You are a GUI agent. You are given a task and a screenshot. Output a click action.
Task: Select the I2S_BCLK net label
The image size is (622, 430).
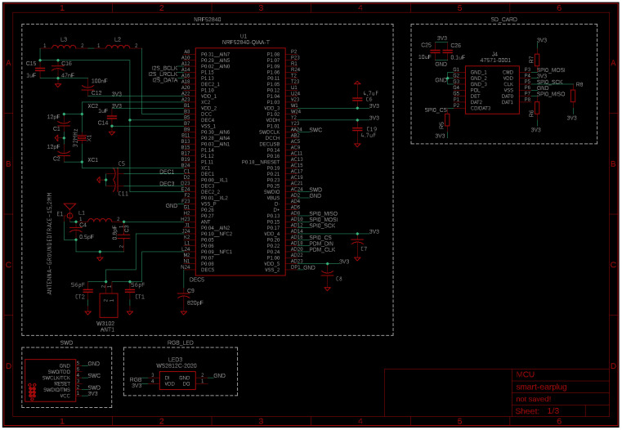[x=164, y=67]
